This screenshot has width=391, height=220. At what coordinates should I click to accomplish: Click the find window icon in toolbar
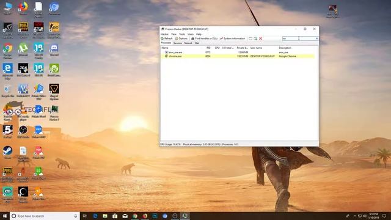tap(250, 38)
